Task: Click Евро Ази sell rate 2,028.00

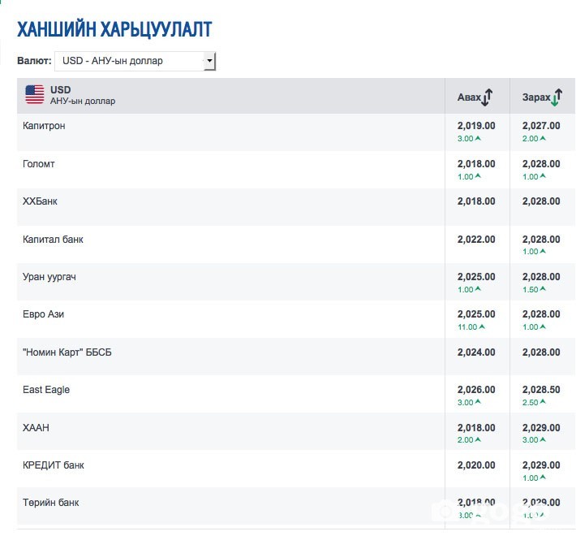Action: 541,314
